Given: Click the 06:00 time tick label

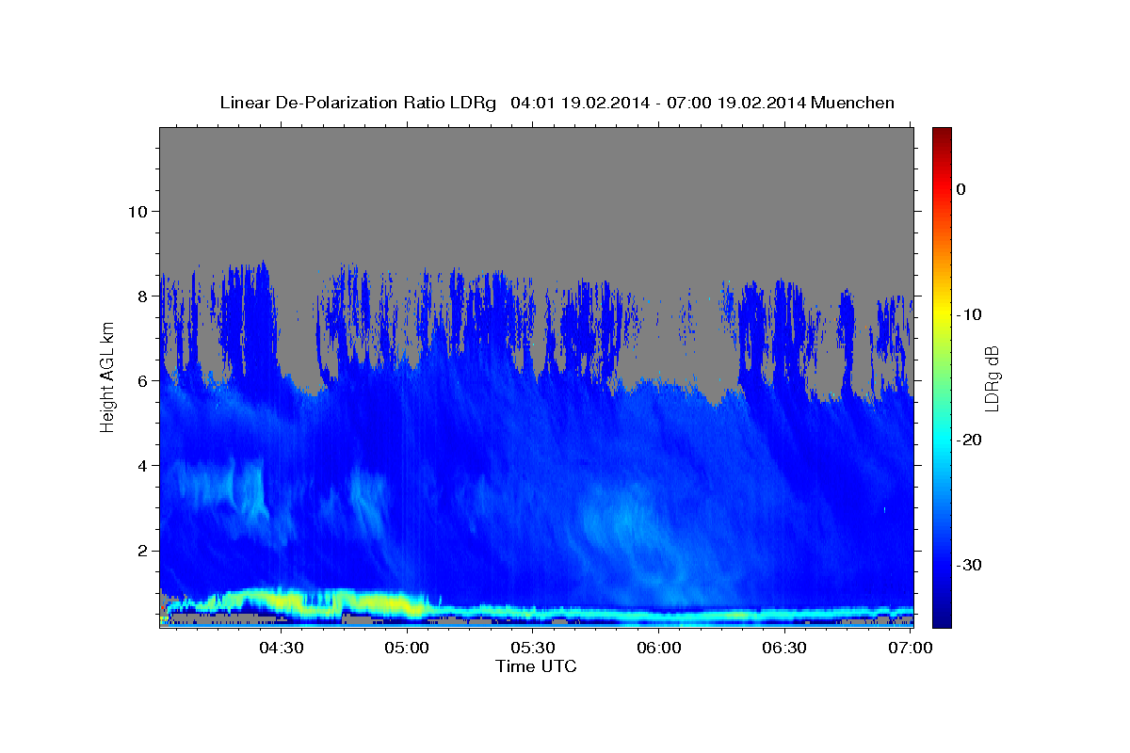Looking at the screenshot, I should (659, 649).
